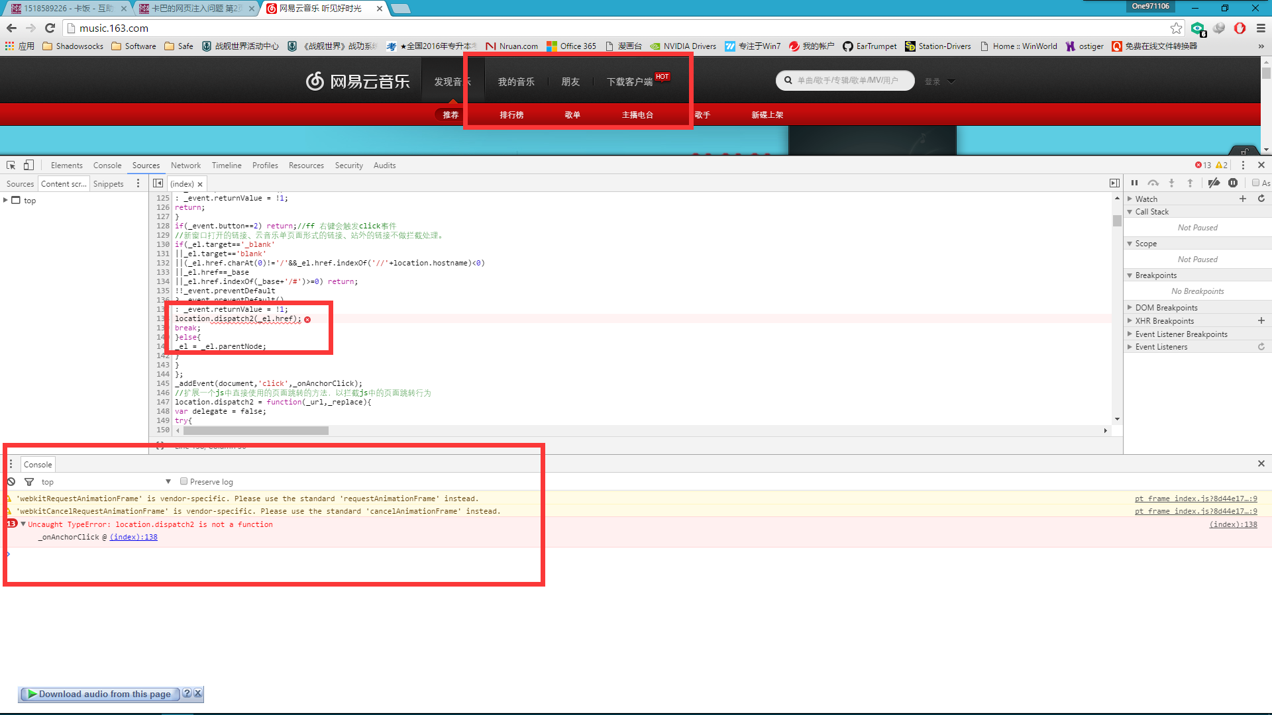The height and width of the screenshot is (715, 1272).
Task: Expand Event Listeners section
Action: coord(1130,347)
